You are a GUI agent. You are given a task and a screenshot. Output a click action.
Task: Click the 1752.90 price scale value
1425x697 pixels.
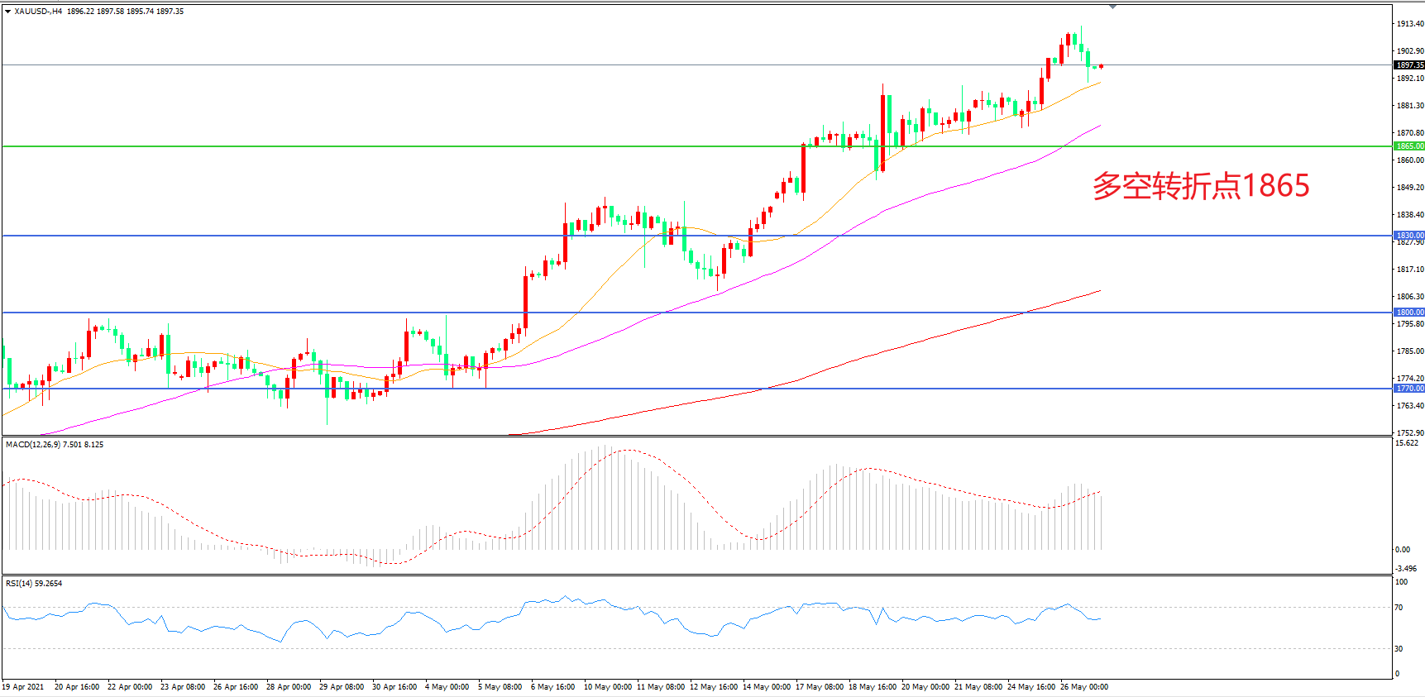click(1410, 432)
